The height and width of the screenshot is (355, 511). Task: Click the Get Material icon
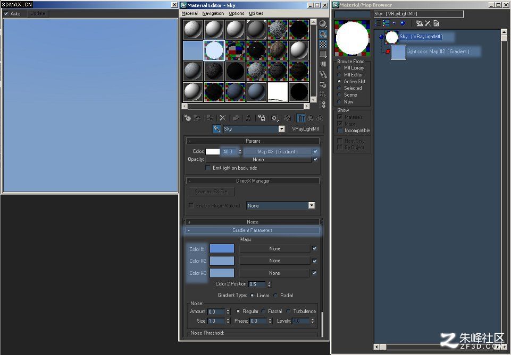point(187,118)
